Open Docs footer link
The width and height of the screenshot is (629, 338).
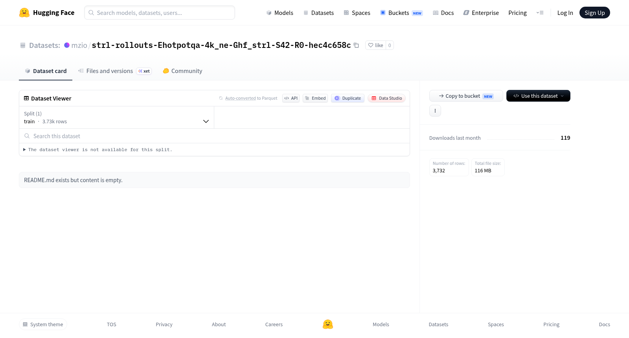tap(604, 324)
